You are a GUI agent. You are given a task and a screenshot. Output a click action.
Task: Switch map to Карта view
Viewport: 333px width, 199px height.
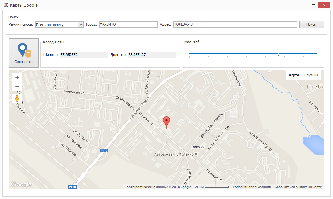click(x=294, y=75)
